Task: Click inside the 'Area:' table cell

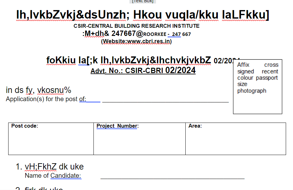Action: tap(236, 139)
